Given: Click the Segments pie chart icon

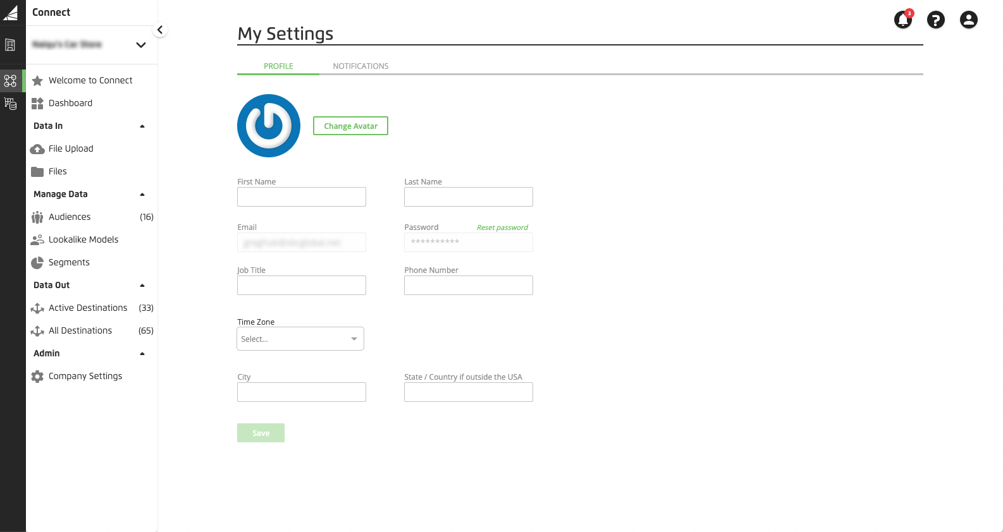Looking at the screenshot, I should (37, 263).
